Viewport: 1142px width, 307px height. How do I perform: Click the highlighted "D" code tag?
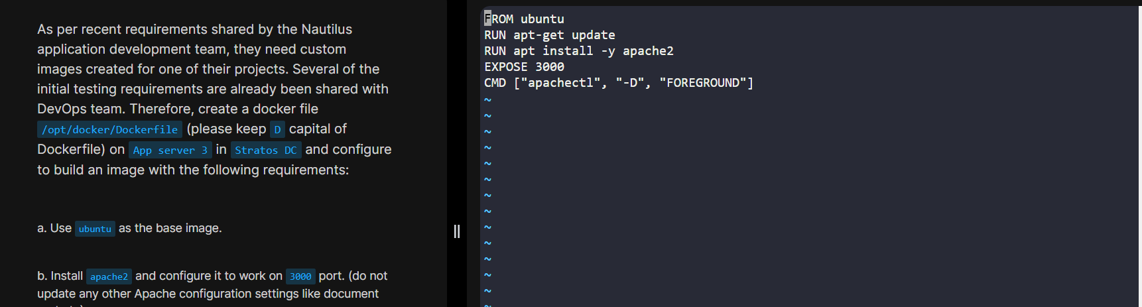pos(277,129)
